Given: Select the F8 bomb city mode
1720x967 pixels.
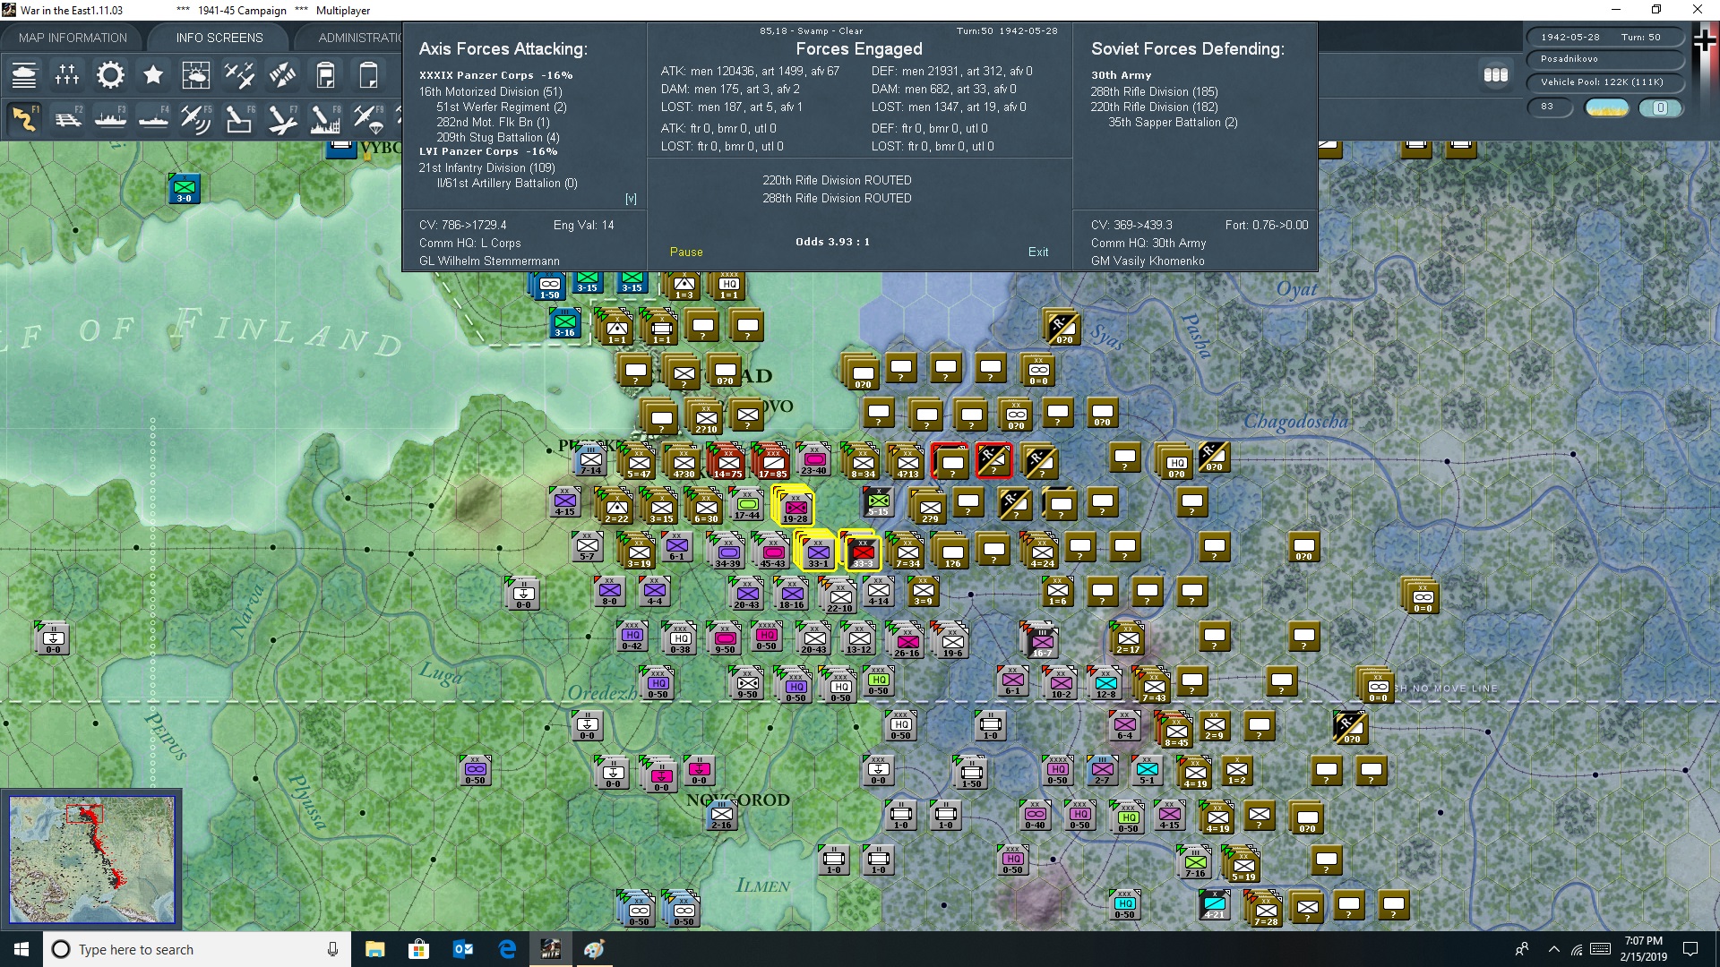Looking at the screenshot, I should tap(325, 118).
